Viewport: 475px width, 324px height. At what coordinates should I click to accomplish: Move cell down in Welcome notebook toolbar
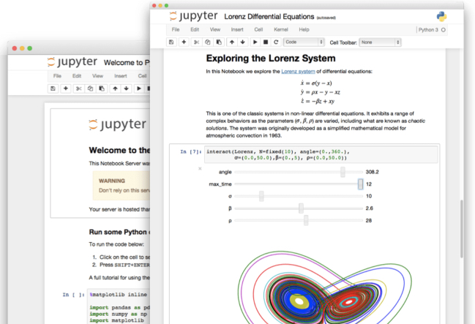(x=126, y=88)
